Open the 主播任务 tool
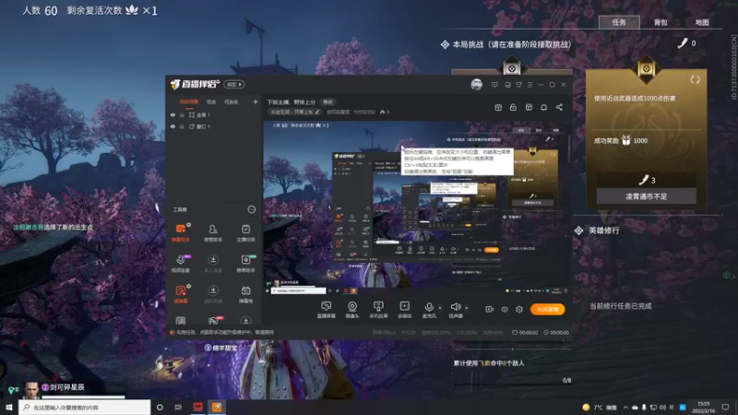This screenshot has height=415, width=738. pyautogui.click(x=245, y=232)
